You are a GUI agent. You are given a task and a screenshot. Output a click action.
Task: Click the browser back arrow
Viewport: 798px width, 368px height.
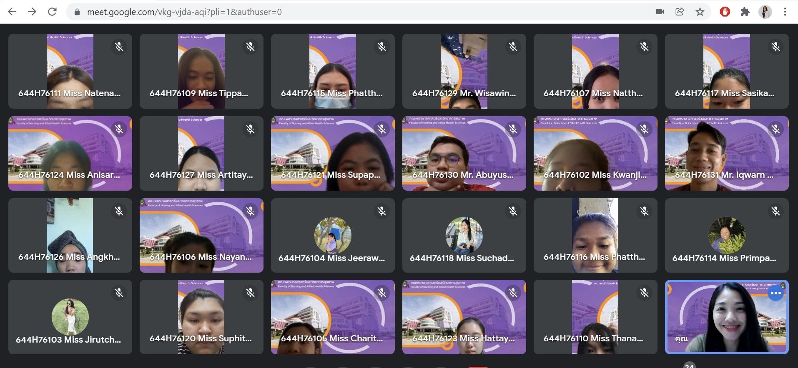[x=12, y=12]
